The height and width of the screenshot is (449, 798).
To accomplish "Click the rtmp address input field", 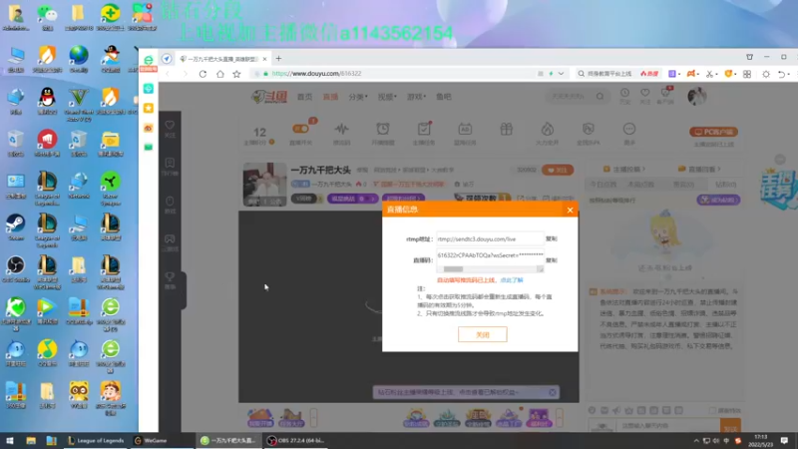I will 490,238.
